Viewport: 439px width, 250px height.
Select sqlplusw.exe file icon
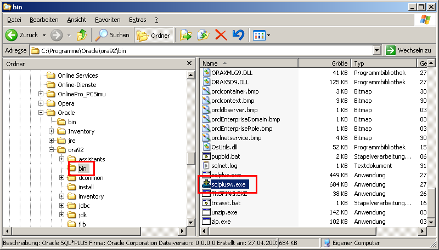[x=206, y=184]
